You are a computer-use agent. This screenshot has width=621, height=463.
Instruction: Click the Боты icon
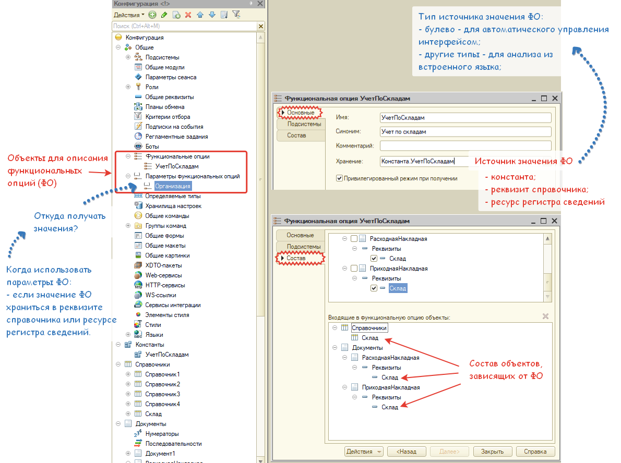point(138,146)
